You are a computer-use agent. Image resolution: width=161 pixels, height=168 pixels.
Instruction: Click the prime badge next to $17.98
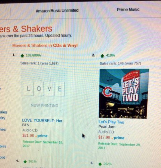[118, 138]
